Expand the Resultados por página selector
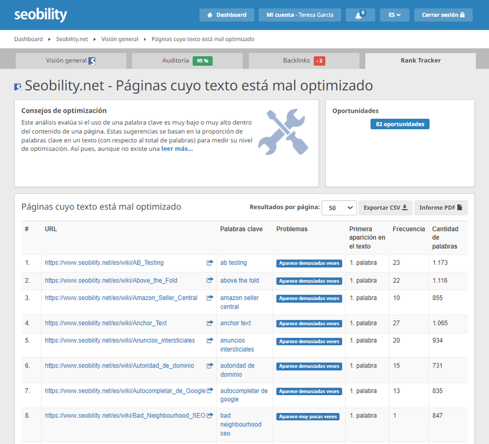Image resolution: width=489 pixels, height=444 pixels. click(x=339, y=207)
